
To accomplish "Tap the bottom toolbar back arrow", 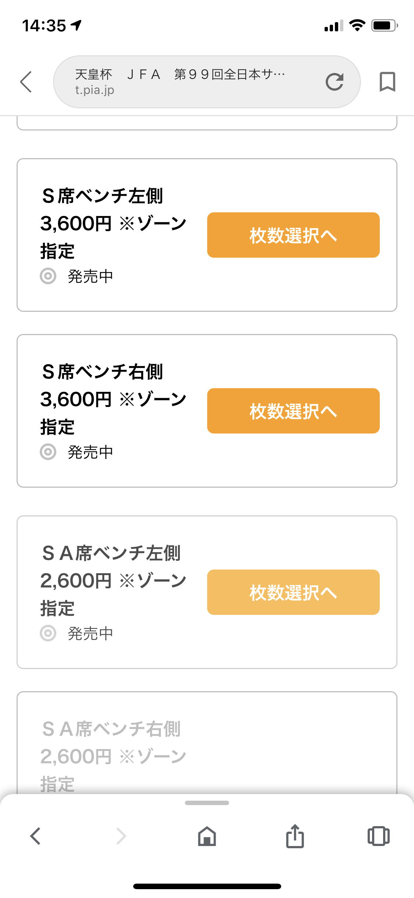I will click(35, 836).
